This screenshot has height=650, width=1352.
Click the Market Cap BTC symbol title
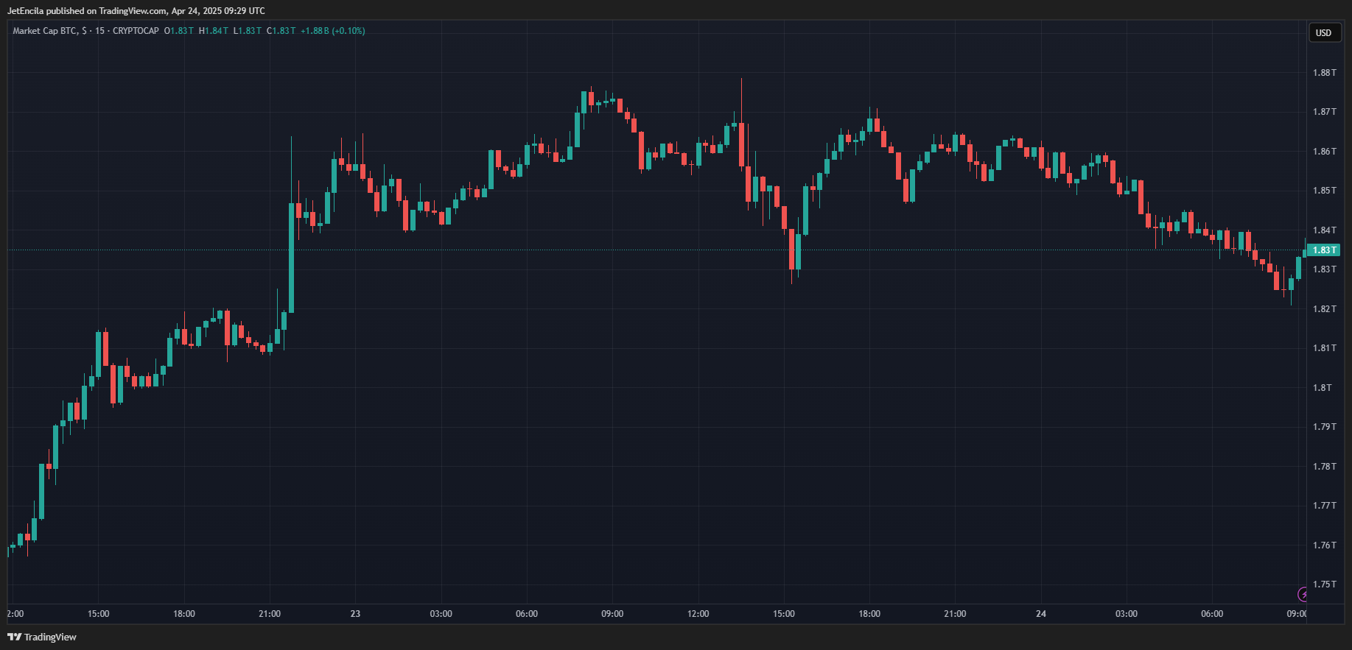coord(44,31)
